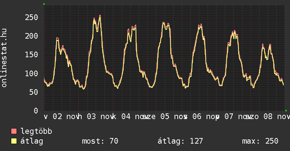Click the 'max: 250' statistic
290x151 pixels.
click(260, 141)
